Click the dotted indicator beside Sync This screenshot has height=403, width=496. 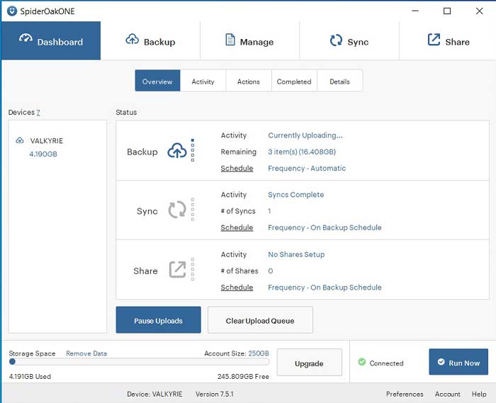click(x=193, y=210)
